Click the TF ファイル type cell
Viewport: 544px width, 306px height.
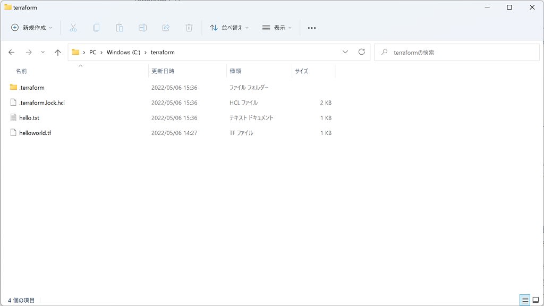coord(241,133)
